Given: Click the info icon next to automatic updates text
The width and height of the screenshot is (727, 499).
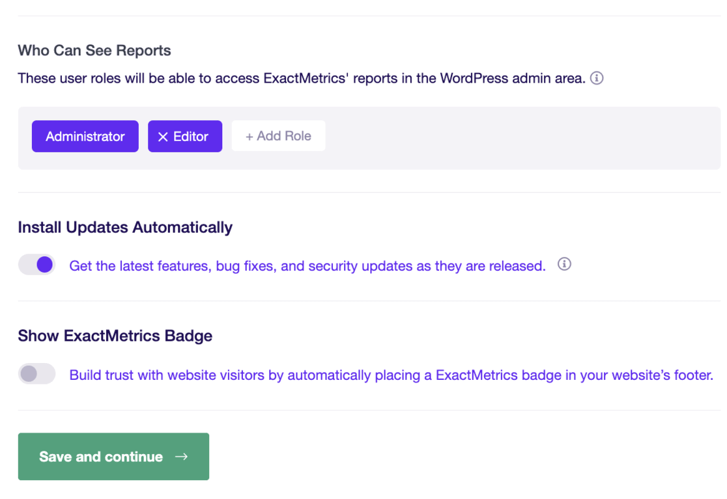Looking at the screenshot, I should coord(564,264).
